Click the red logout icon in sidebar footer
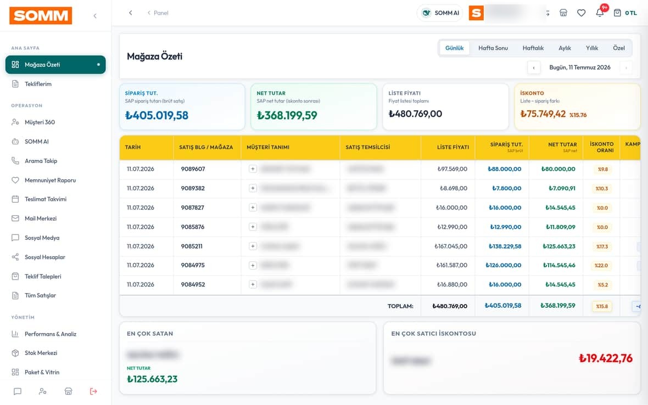Image resolution: width=648 pixels, height=405 pixels. [93, 391]
